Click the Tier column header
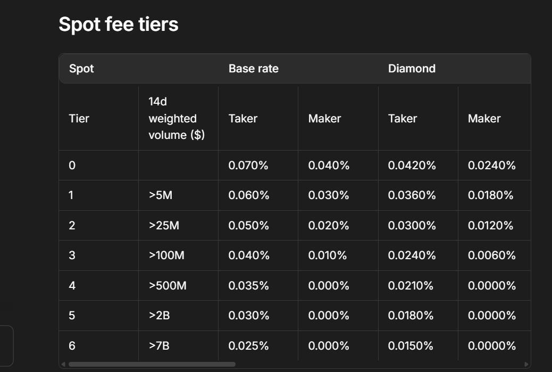Viewport: 552px width, 372px height. (79, 119)
